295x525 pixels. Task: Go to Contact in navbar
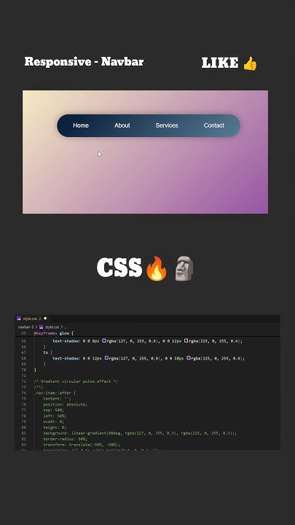[x=213, y=125]
